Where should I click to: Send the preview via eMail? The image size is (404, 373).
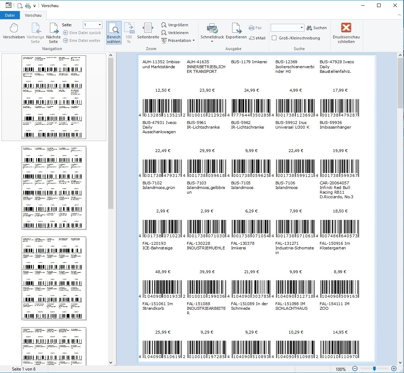click(x=257, y=38)
